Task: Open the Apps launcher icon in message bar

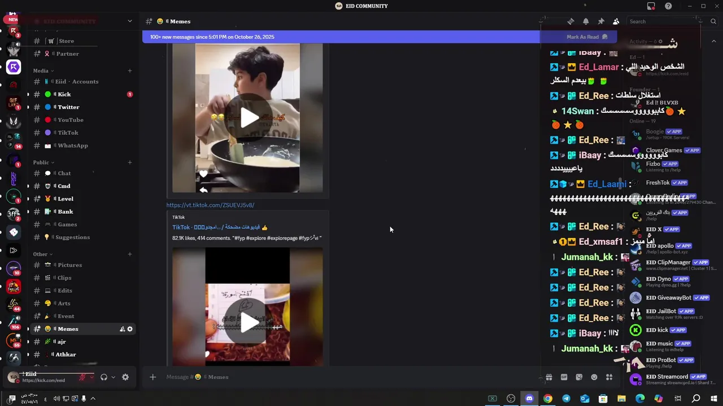Action: (x=609, y=377)
